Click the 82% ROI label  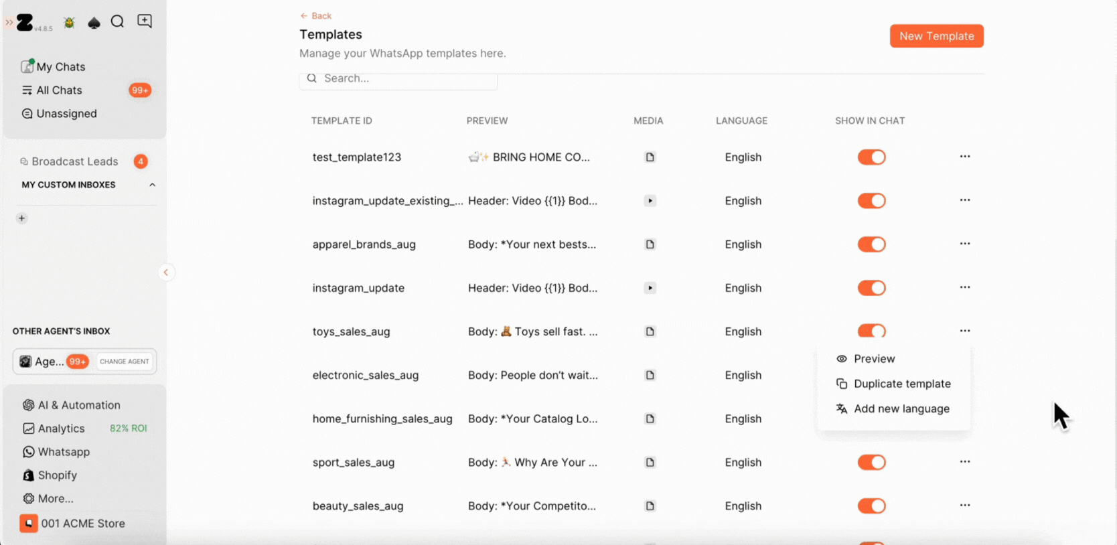(x=129, y=428)
